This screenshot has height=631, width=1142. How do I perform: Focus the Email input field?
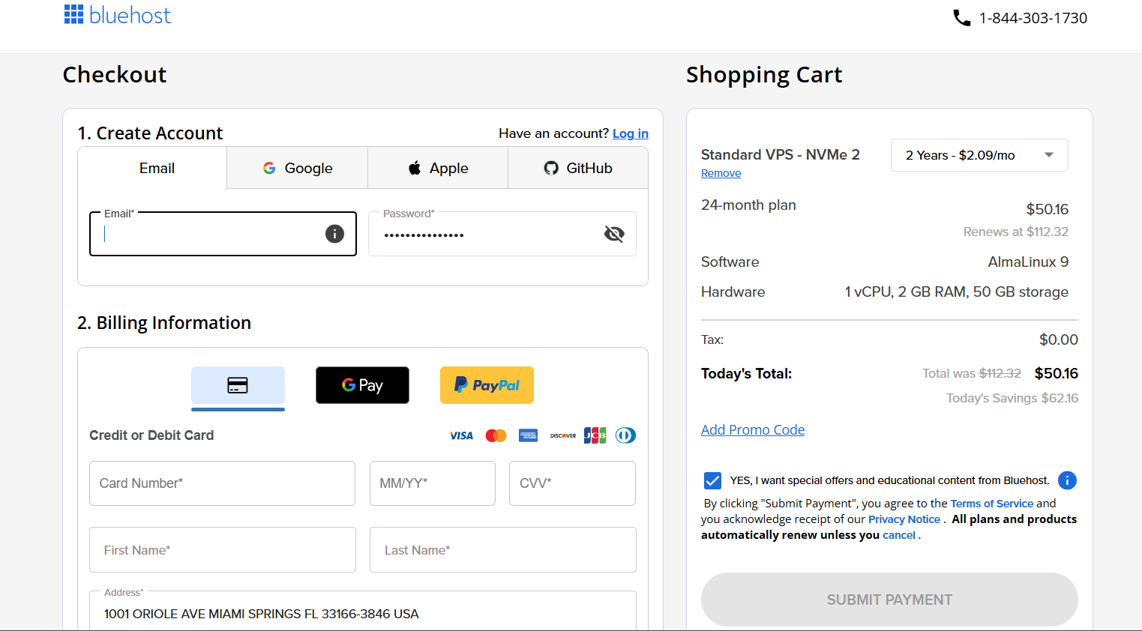pos(223,234)
